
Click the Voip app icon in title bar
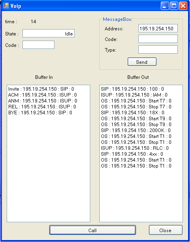[x=6, y=6]
